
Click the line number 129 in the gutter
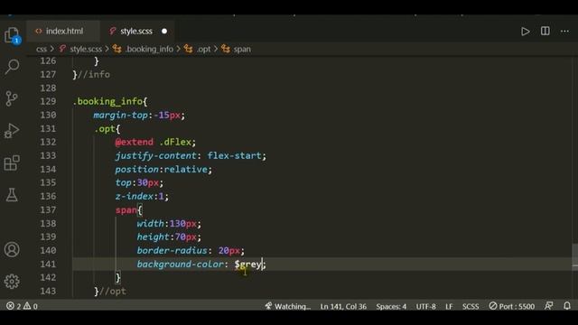tap(48, 101)
